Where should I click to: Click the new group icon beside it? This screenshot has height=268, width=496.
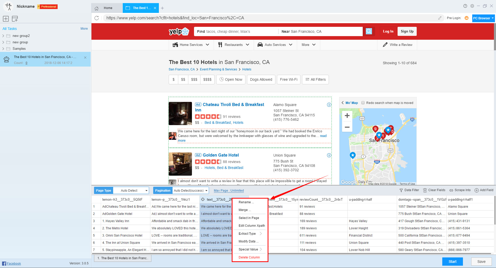click(15, 19)
